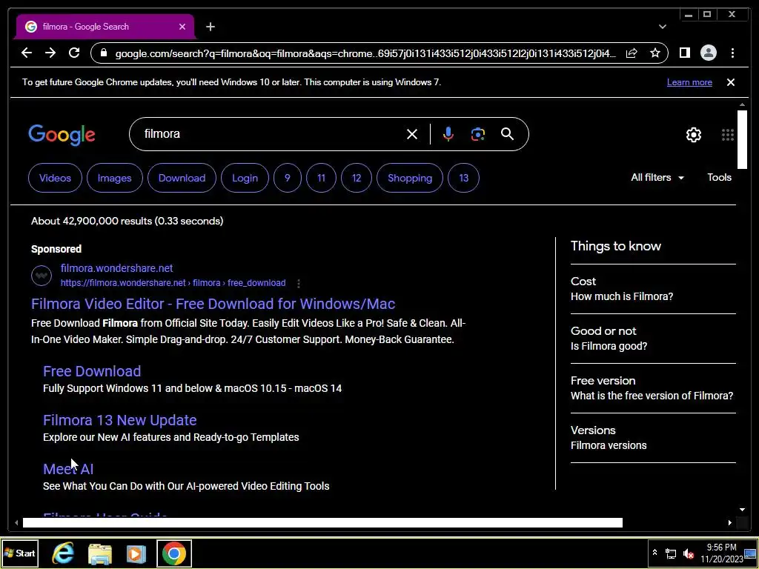
Task: Open Google quick settings gear
Action: pos(694,135)
